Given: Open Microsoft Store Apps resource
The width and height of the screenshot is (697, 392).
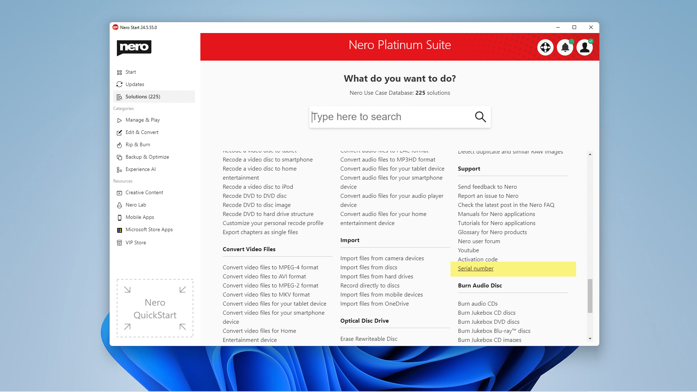Looking at the screenshot, I should (x=154, y=229).
